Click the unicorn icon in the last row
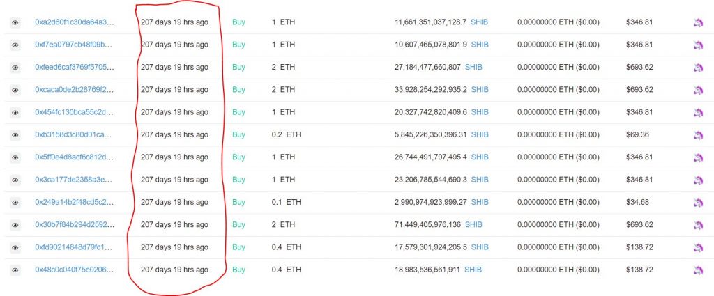 pos(697,270)
